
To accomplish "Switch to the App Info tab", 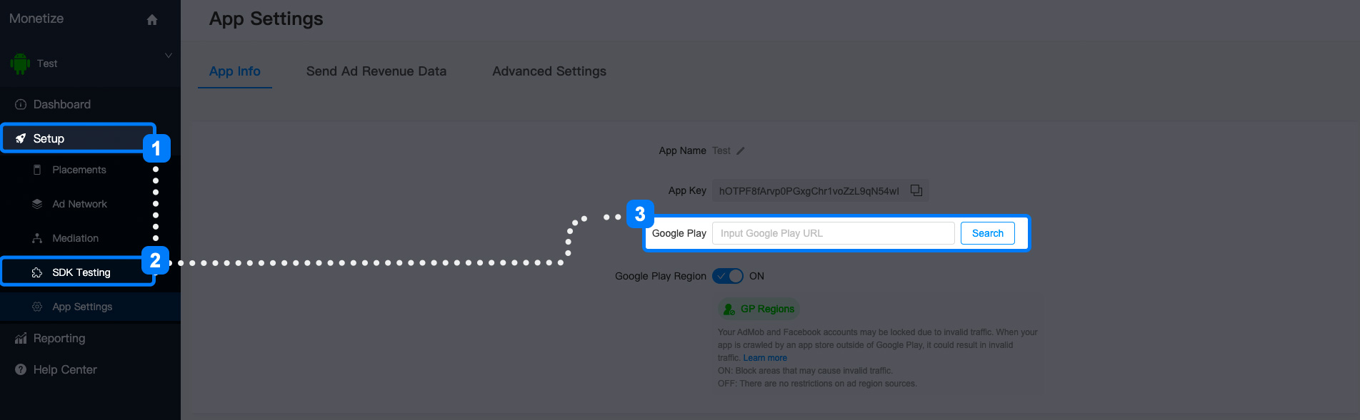I will tap(235, 71).
